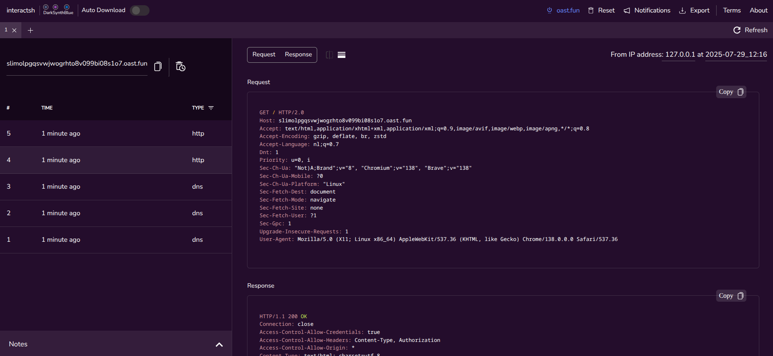Copy the oast.fun payload URL
The height and width of the screenshot is (356, 773).
pos(158,66)
